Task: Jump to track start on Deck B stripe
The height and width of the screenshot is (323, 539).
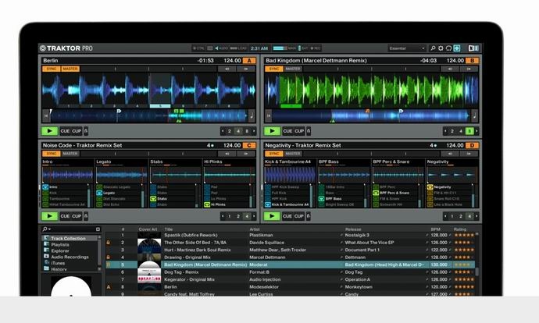Action: tap(269, 116)
